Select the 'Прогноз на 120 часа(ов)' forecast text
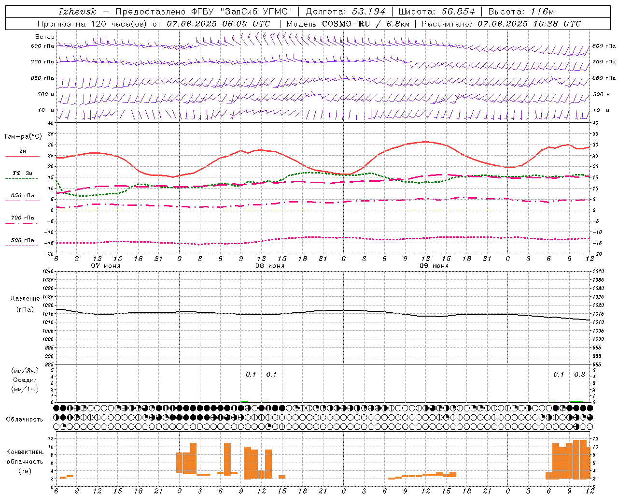Screen dimensions: 618x495 point(93,24)
